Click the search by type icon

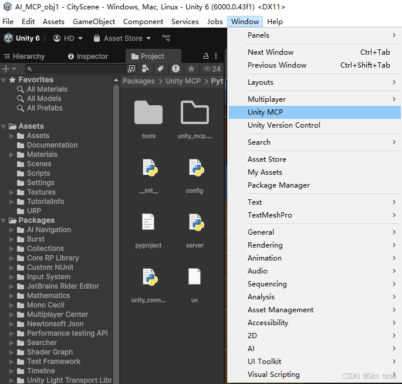pyautogui.click(x=146, y=69)
